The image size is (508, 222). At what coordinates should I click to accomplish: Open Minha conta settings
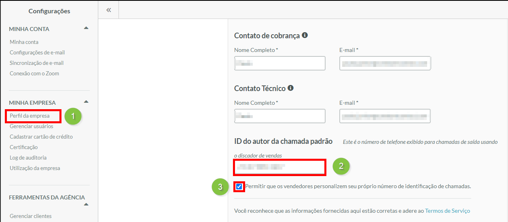click(24, 42)
